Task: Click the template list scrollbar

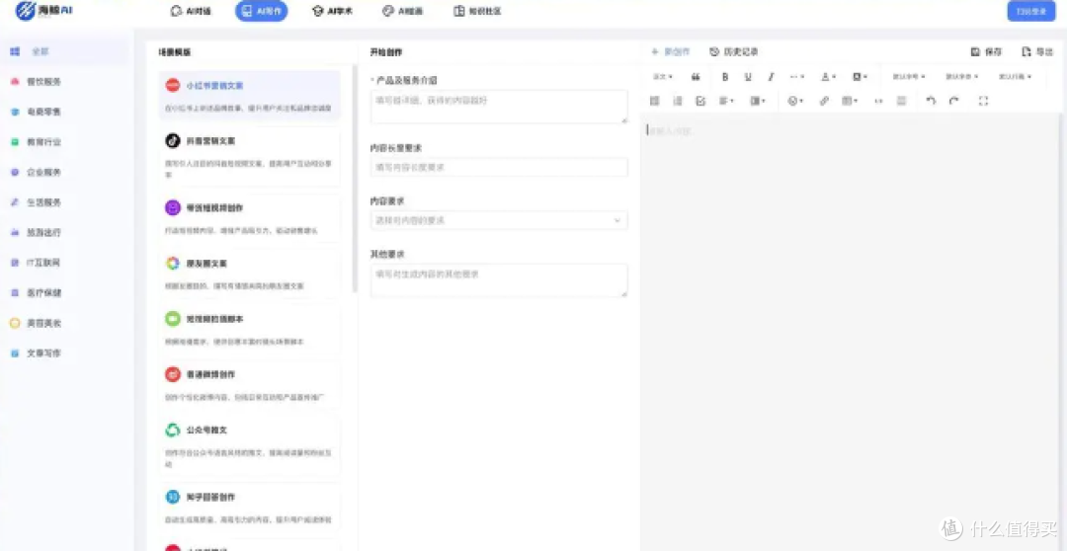Action: point(355,178)
